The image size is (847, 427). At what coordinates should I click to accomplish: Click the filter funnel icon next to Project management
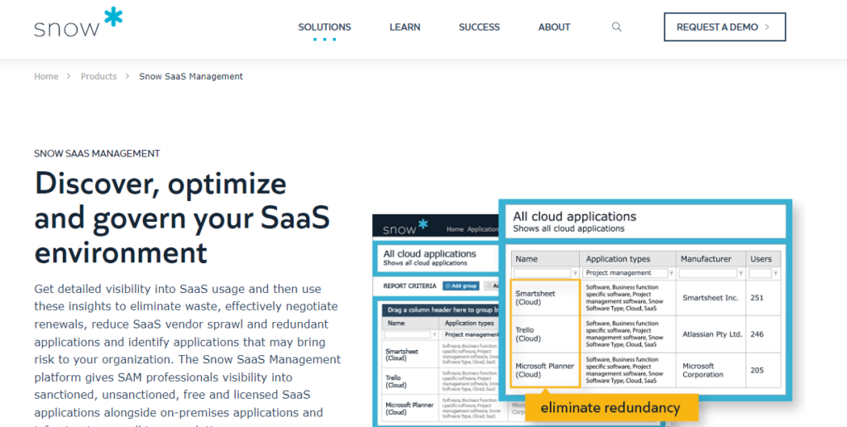[x=672, y=274]
